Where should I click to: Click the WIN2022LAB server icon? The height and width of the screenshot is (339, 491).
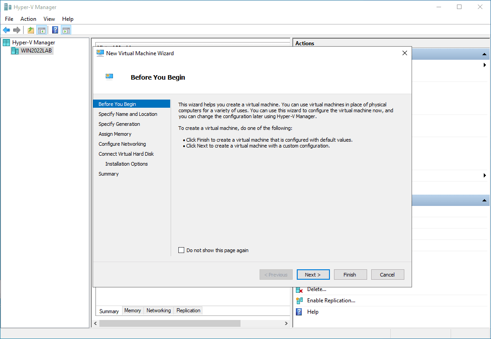pyautogui.click(x=15, y=51)
